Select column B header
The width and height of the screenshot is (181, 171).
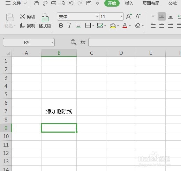tap(59, 53)
